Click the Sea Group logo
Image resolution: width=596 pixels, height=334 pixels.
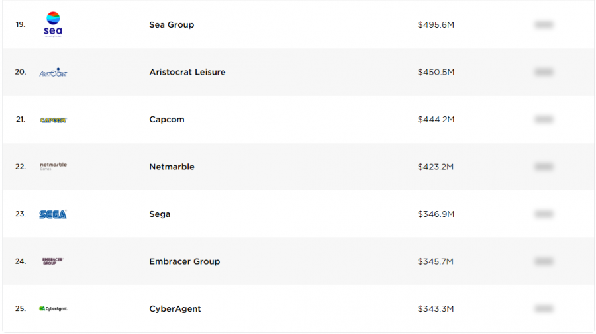point(53,24)
